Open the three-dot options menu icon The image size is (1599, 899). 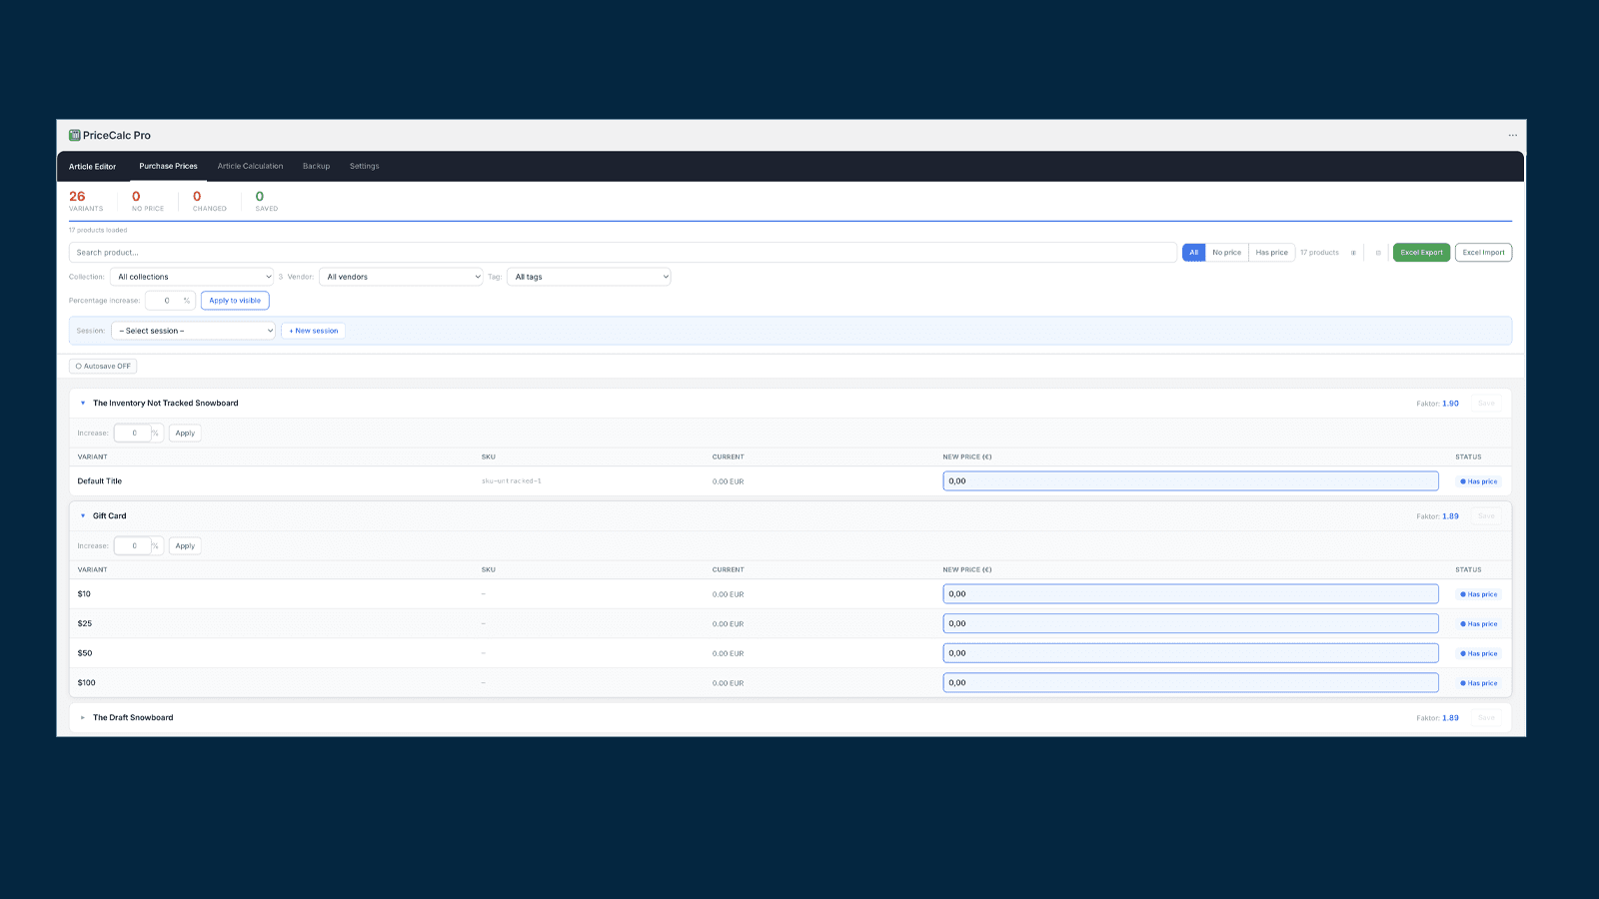pos(1512,135)
